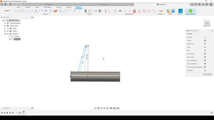Select the Spline sketch tool
The width and height of the screenshot is (214, 120).
27,11
